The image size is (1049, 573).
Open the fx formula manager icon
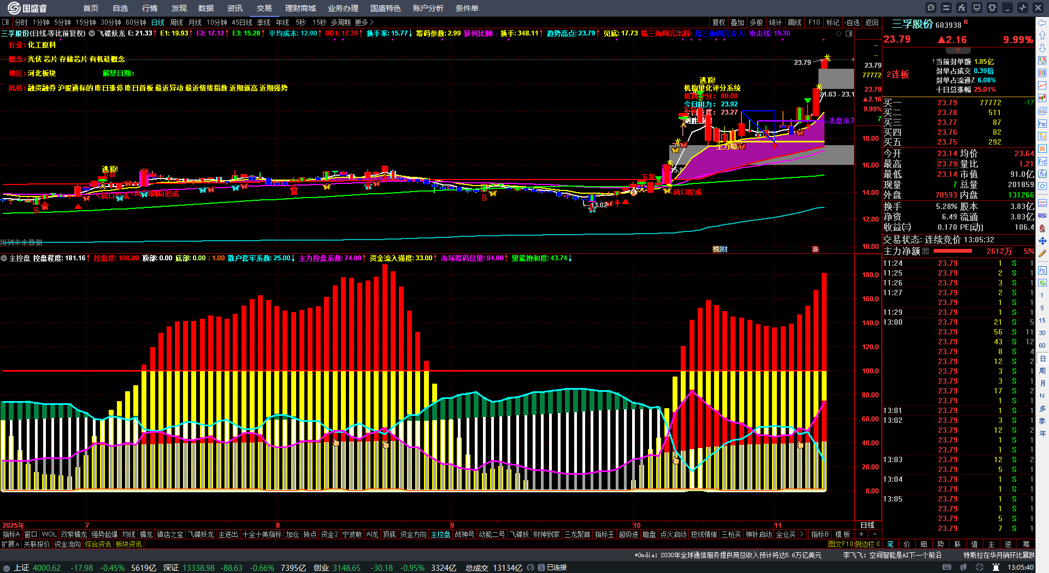pyautogui.click(x=962, y=8)
